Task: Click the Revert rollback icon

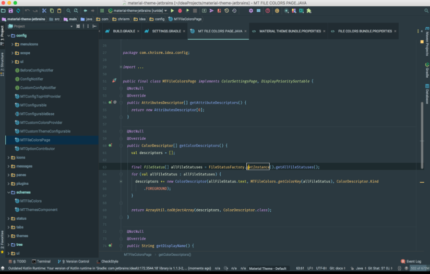Action: [x=234, y=10]
